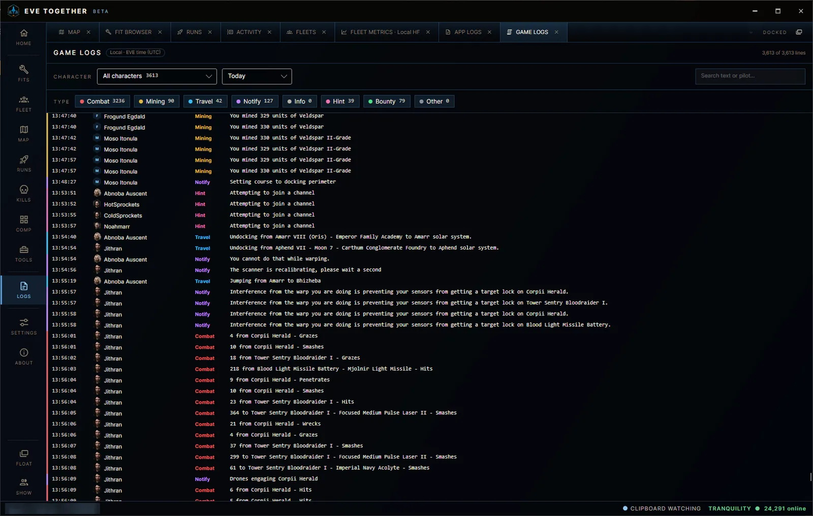Image resolution: width=813 pixels, height=516 pixels.
Task: Expand the chevron left of DOCKED
Action: pyautogui.click(x=751, y=32)
